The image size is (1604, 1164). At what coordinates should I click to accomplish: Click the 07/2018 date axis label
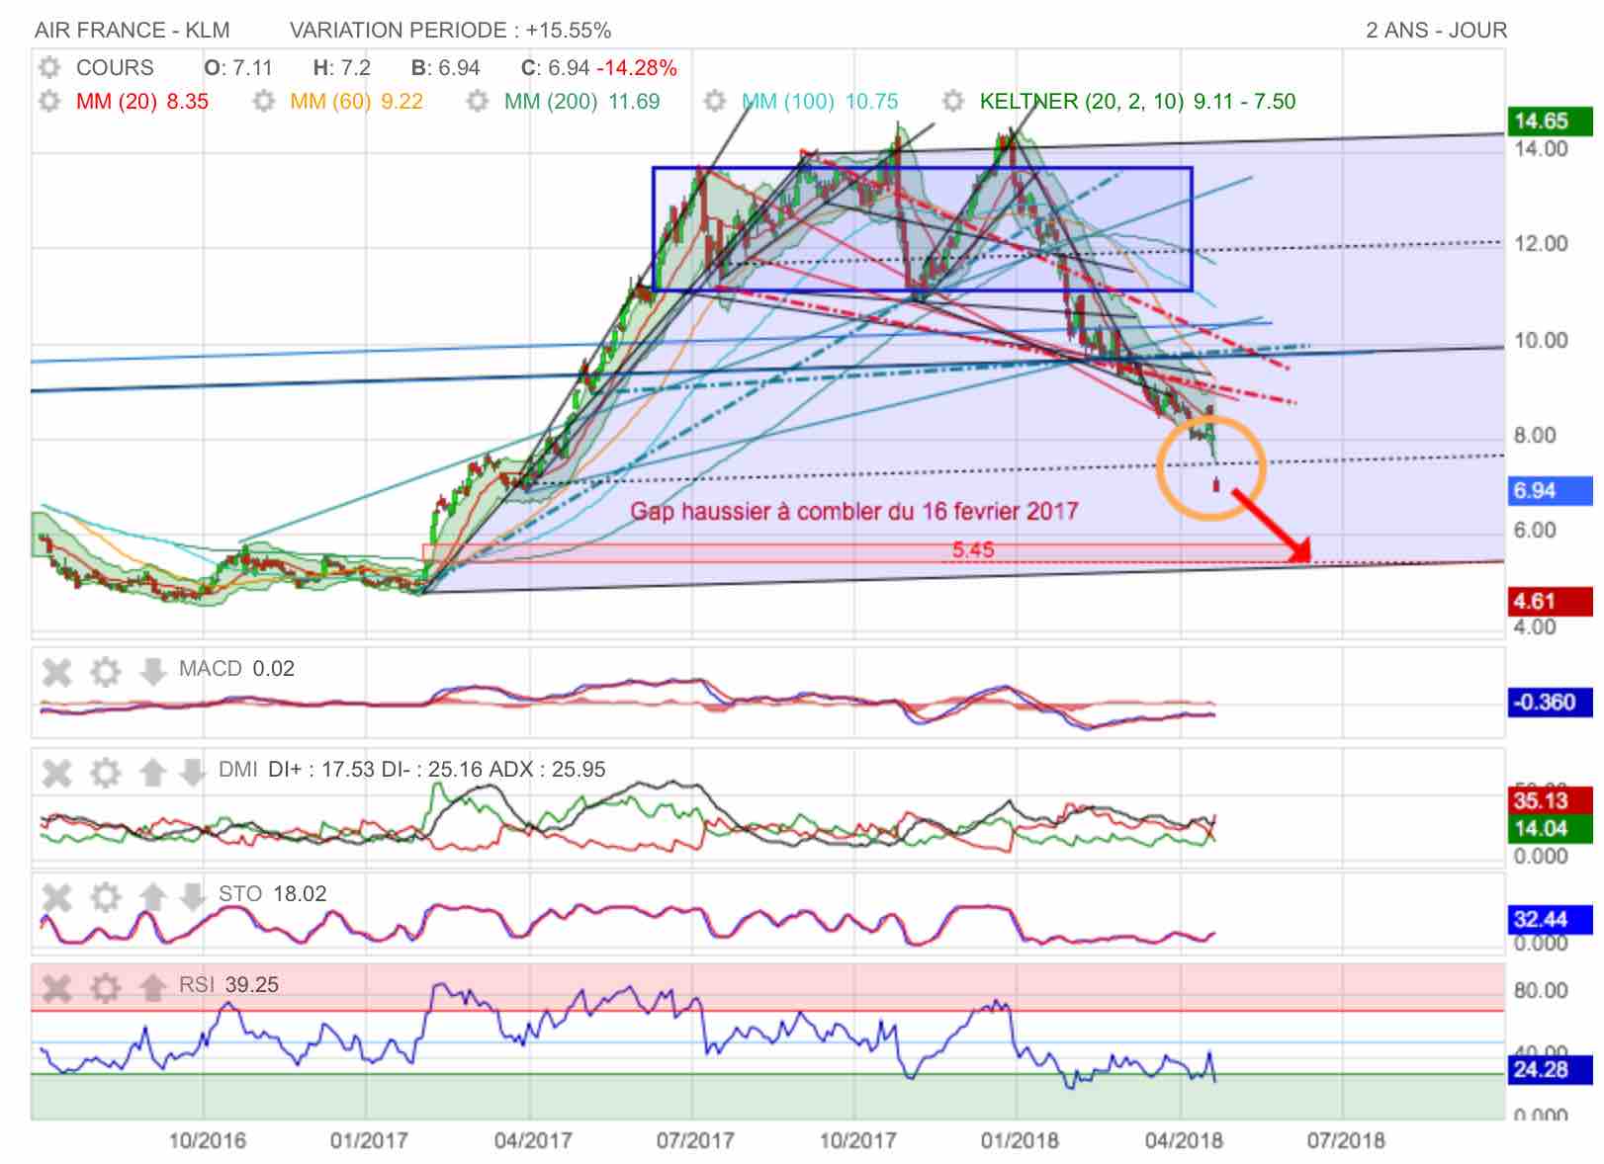click(1346, 1140)
